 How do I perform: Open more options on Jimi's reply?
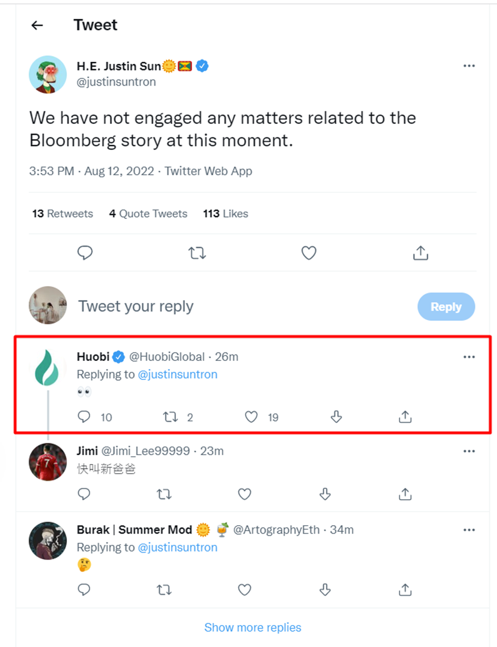click(469, 451)
